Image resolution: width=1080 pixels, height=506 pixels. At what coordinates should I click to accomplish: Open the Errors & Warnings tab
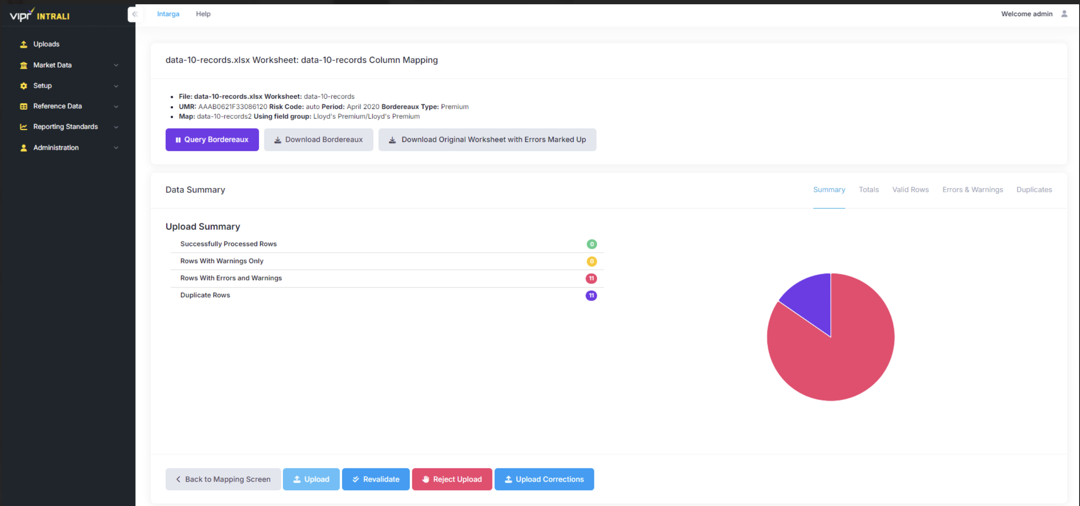coord(972,190)
